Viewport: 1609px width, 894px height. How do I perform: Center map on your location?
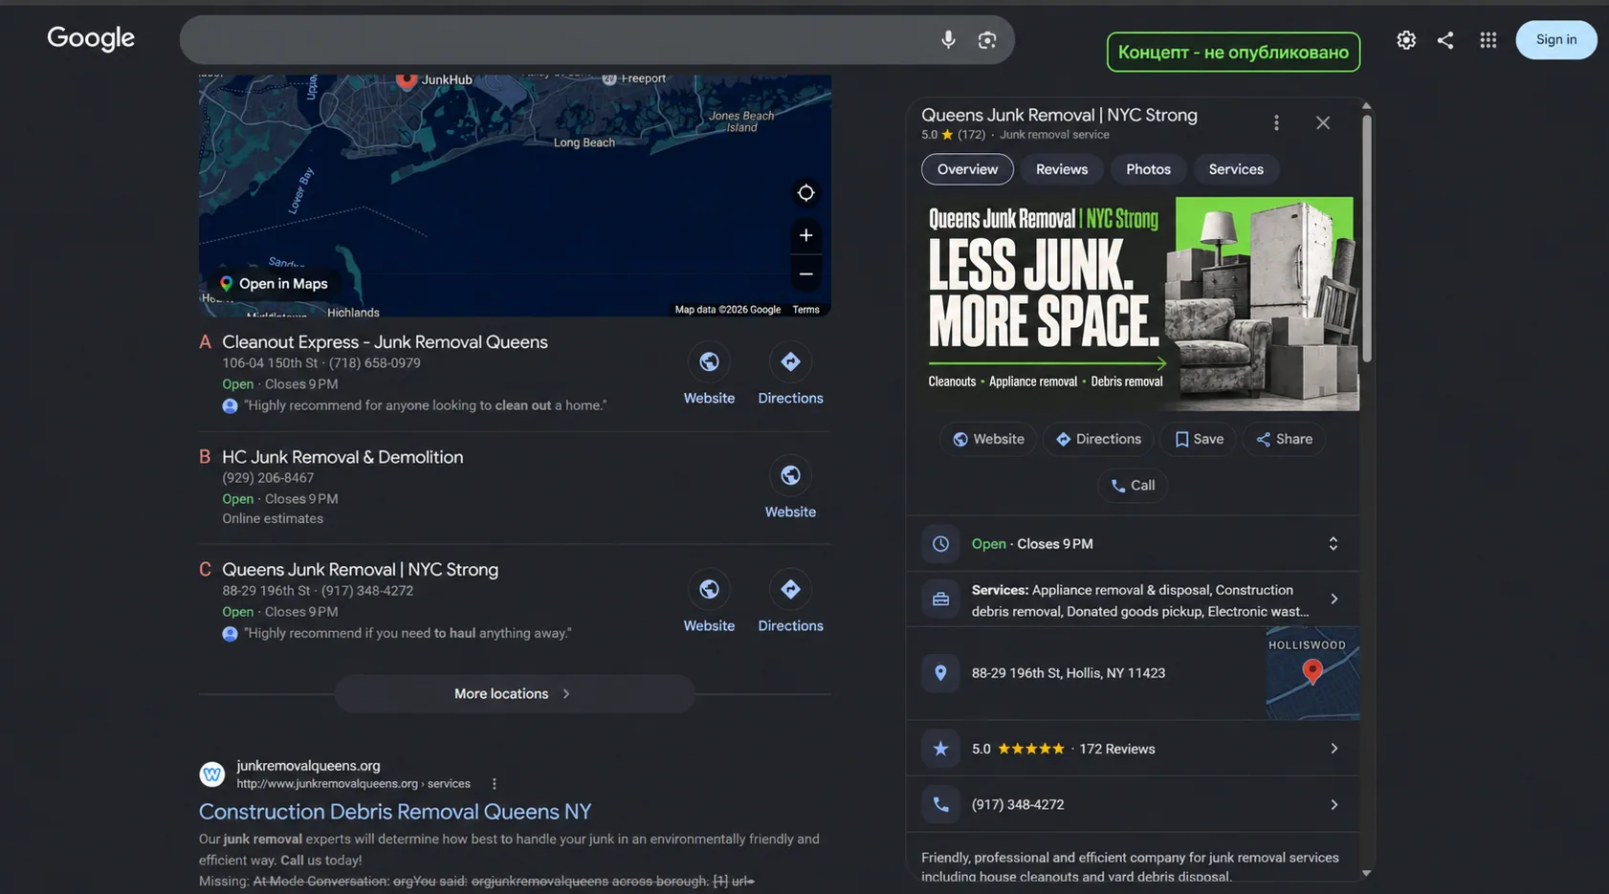(806, 193)
